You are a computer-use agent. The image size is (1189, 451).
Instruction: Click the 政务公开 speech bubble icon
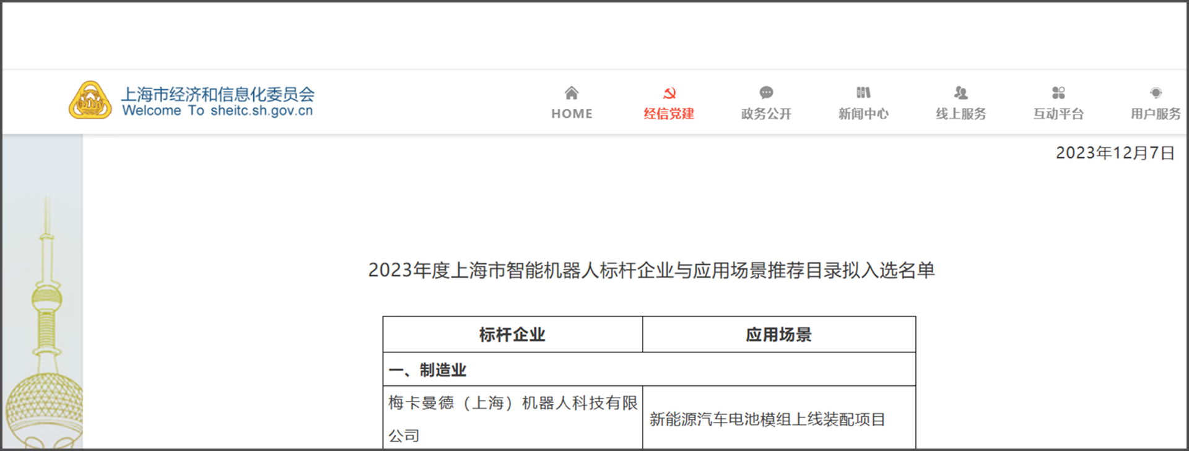766,93
